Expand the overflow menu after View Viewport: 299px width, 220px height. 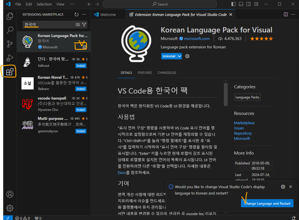pos(72,4)
